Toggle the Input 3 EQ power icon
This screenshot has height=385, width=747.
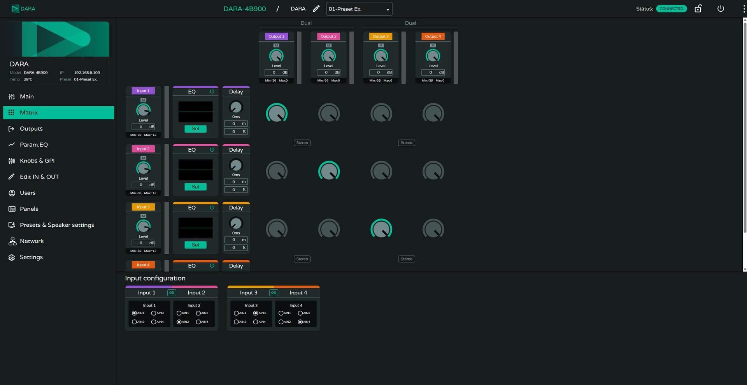click(x=212, y=207)
